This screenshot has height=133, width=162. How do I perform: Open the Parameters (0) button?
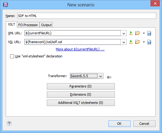tap(81, 86)
